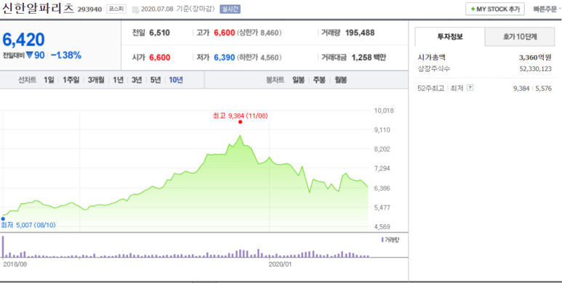Click the red 최고 9,384 marker dot
This screenshot has height=283, width=562.
tap(240, 122)
